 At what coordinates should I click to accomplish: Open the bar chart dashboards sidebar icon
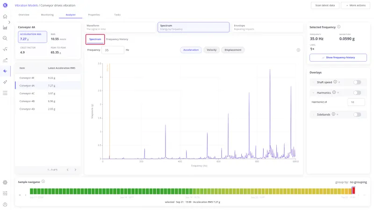(x=5, y=28)
